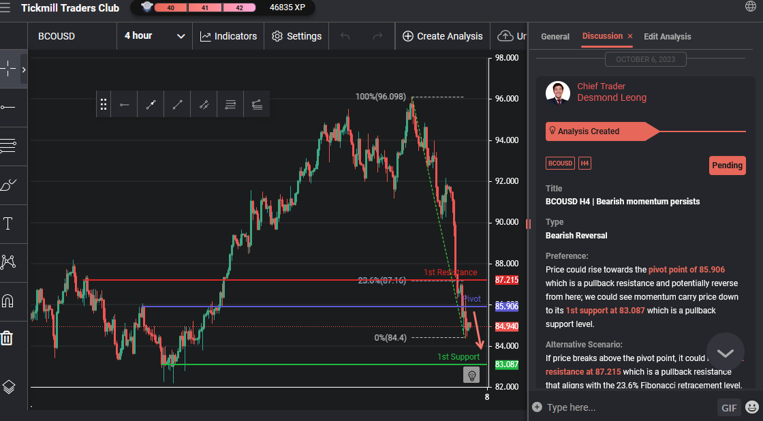
Task: Click the Tickmill Traders Club title
Action: 70,7
